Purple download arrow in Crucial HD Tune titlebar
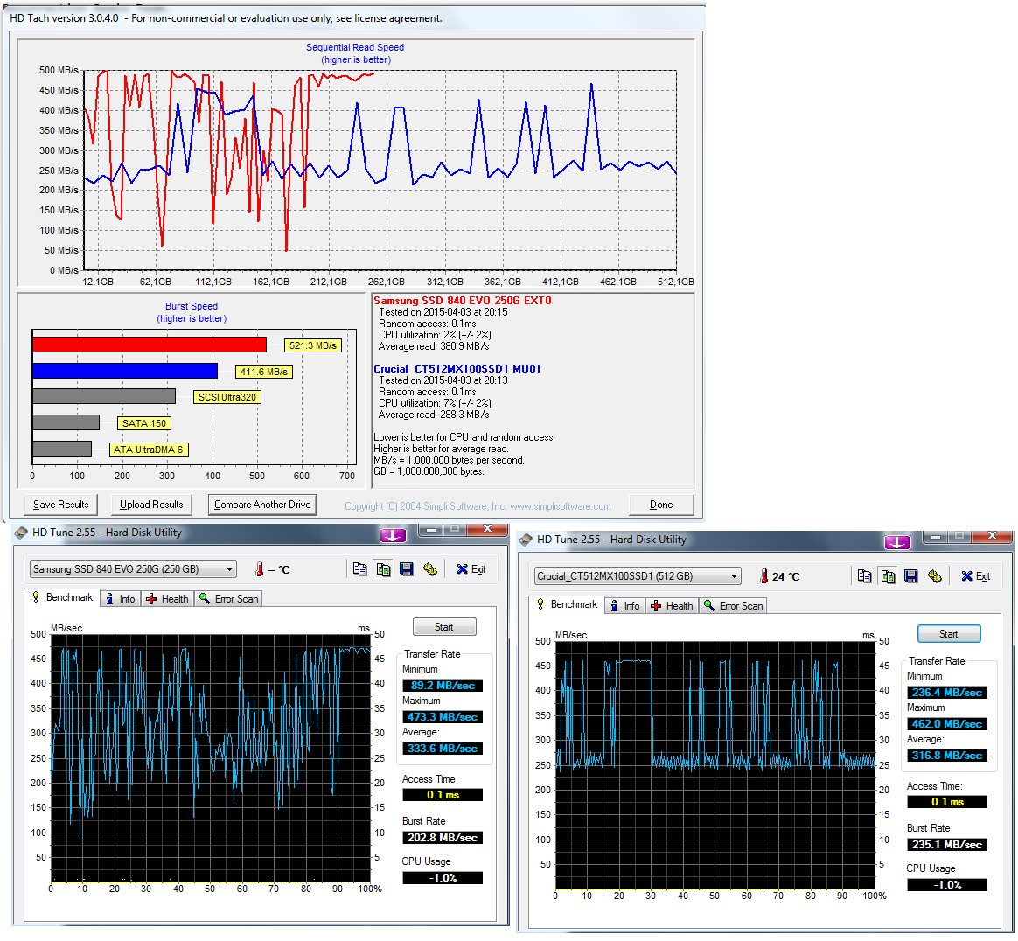This screenshot has height=941, width=1018. (x=897, y=542)
